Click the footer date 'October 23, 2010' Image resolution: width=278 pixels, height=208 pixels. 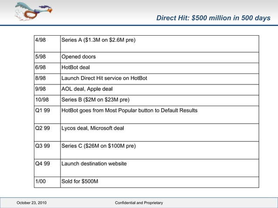(31, 203)
